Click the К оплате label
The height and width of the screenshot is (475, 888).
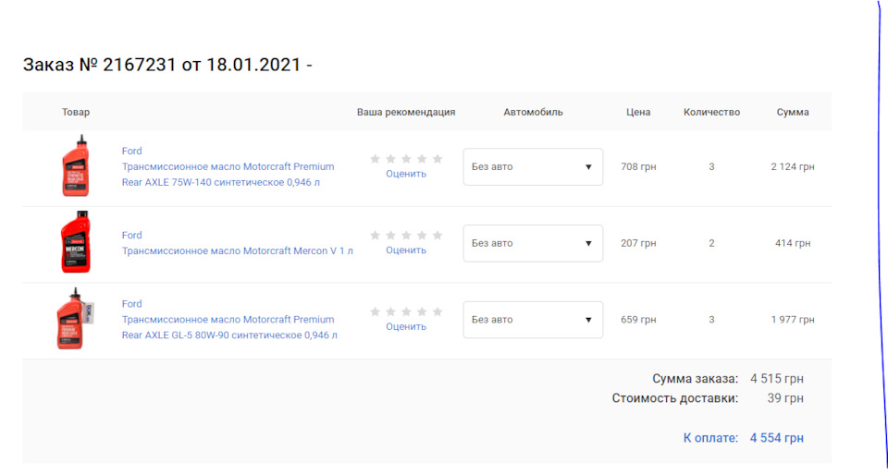coord(710,438)
